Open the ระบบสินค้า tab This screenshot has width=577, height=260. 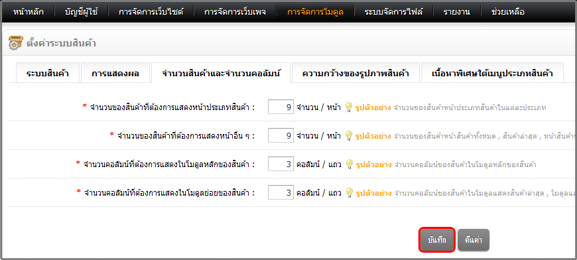point(48,73)
